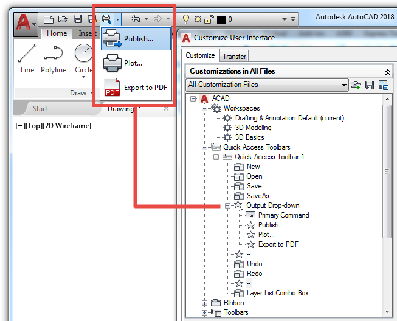Toggle the layer freeze sun icon

point(198,19)
